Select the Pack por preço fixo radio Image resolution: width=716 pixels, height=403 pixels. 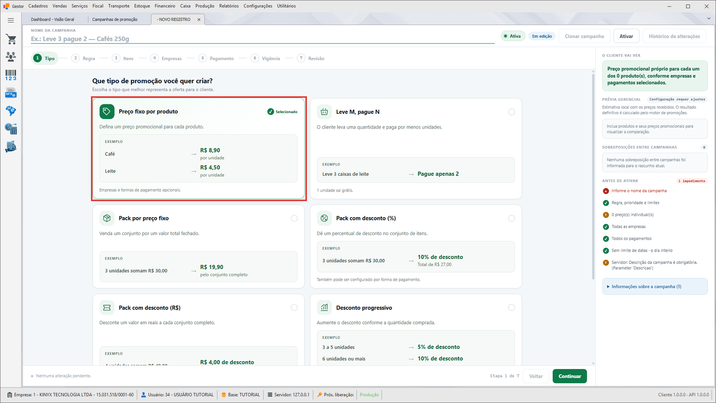tap(294, 218)
